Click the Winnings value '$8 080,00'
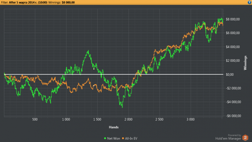This screenshot has height=142, width=252. coord(68,3)
